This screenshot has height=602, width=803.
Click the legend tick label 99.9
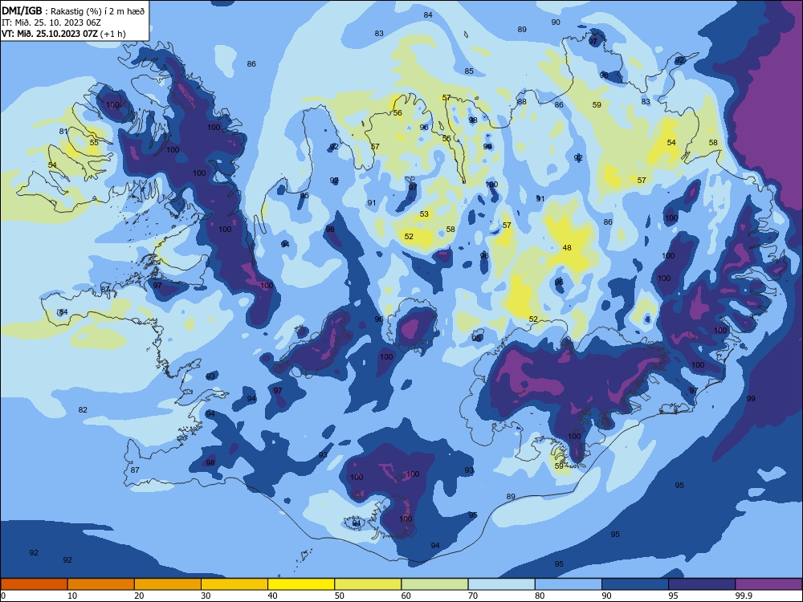[744, 596]
